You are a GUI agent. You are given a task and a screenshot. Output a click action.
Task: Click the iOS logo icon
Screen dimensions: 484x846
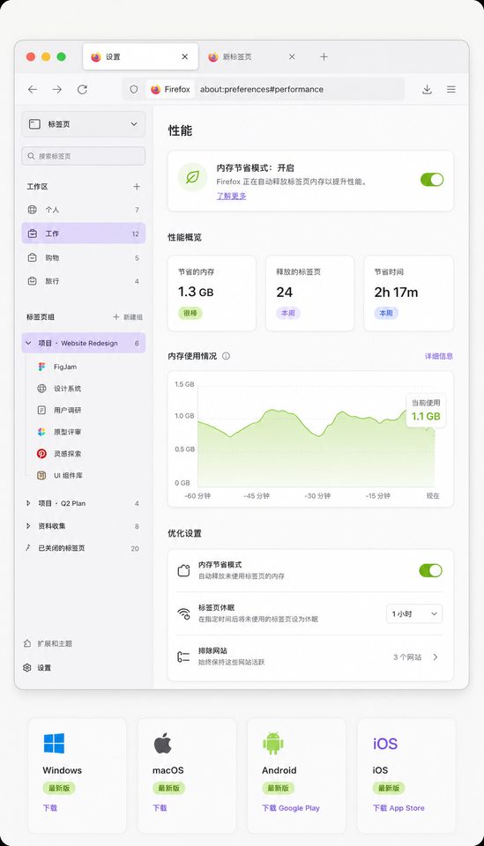pyautogui.click(x=385, y=744)
